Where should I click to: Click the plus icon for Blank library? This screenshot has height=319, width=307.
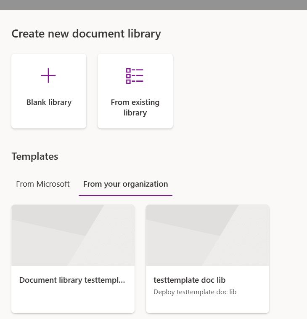(x=48, y=76)
